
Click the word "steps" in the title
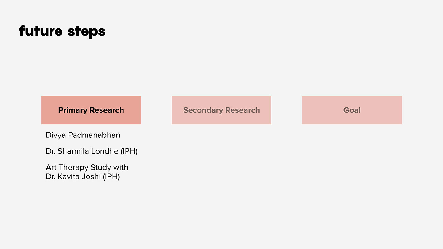coord(86,32)
